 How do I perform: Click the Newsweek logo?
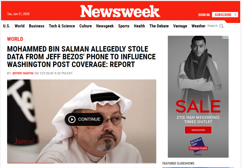[x=120, y=11]
